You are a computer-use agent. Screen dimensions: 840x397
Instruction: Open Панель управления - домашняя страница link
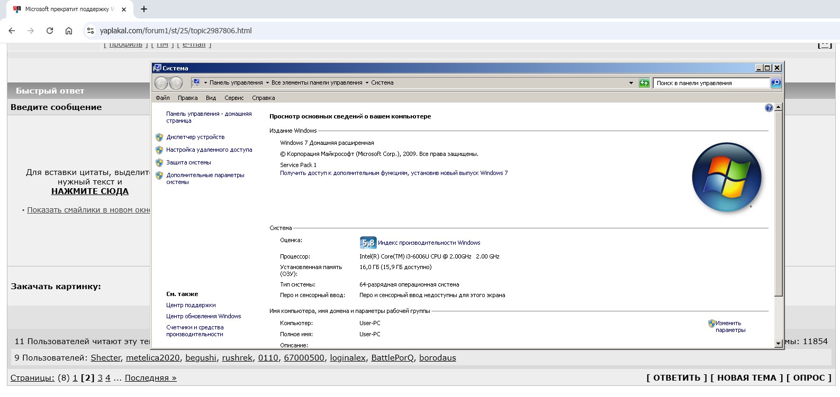[x=209, y=117]
